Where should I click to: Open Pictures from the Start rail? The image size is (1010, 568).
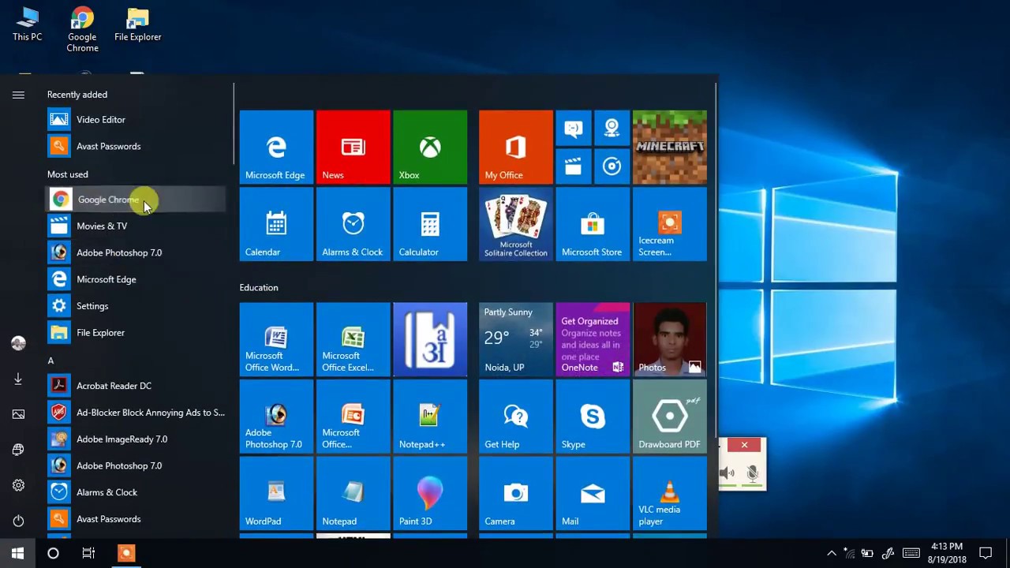tap(18, 414)
